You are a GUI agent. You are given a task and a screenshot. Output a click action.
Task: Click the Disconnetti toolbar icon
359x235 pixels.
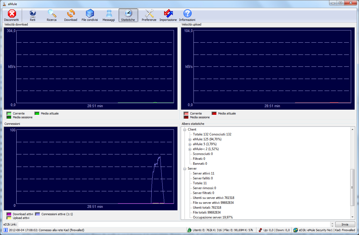[11, 15]
